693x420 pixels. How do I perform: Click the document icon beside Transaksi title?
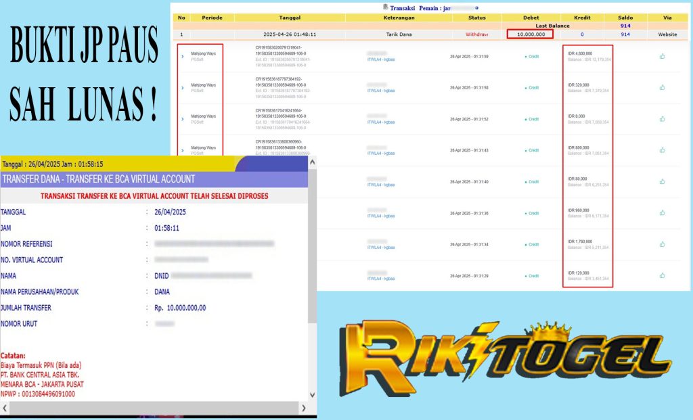pos(385,7)
